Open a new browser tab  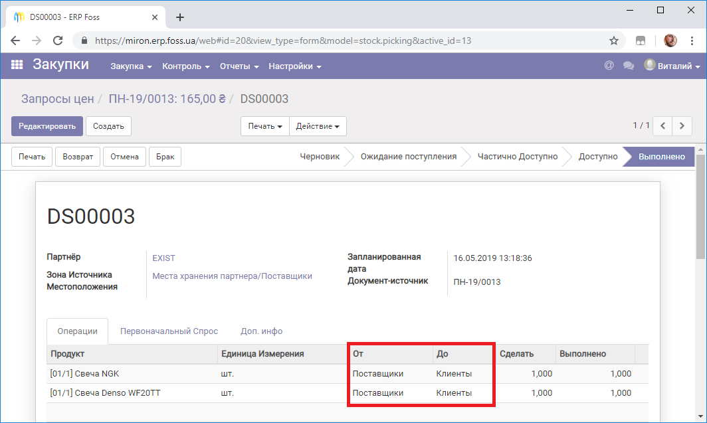[x=180, y=17]
